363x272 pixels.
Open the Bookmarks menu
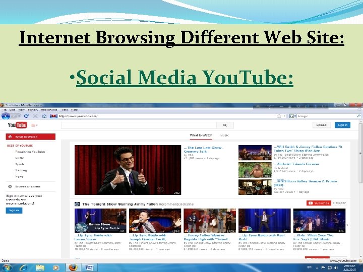pos(49,110)
